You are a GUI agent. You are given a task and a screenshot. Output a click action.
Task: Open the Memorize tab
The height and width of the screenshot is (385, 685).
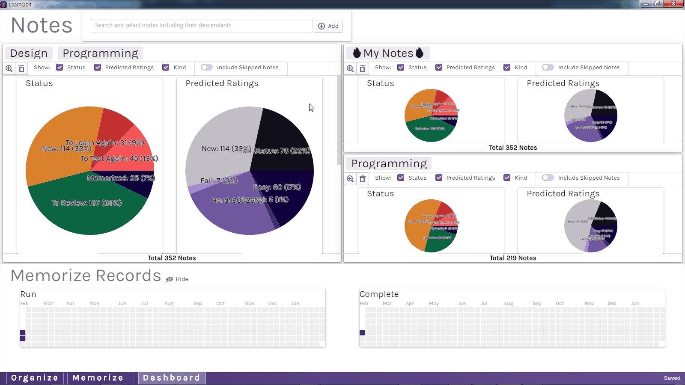[x=98, y=378]
